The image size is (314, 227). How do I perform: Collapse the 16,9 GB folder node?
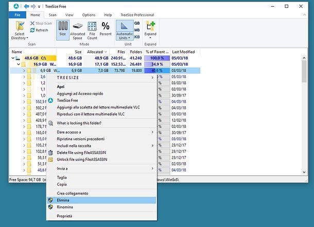19,64
